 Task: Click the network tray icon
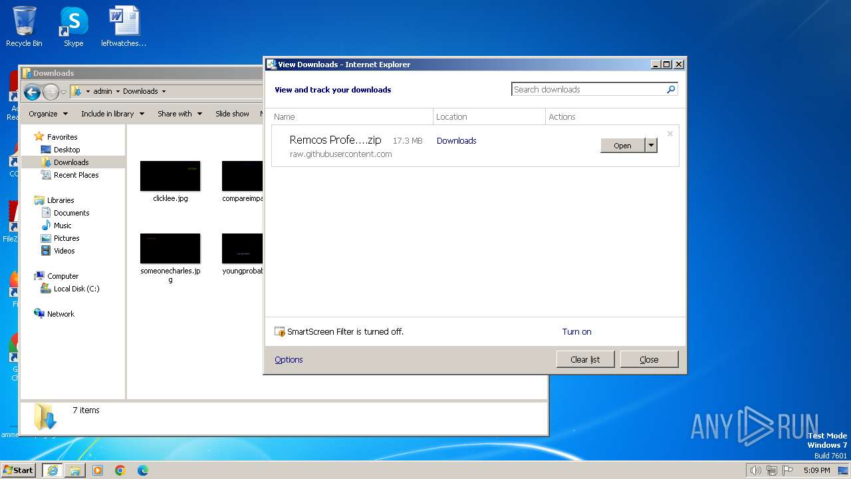[772, 470]
